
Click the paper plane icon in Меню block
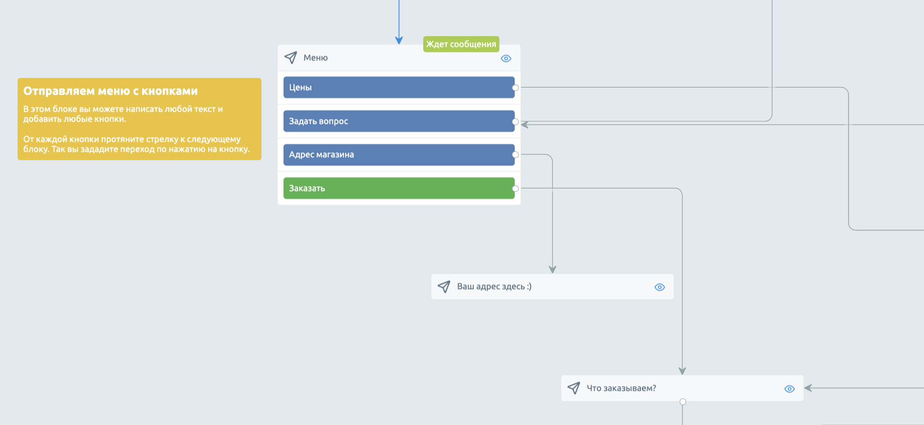tap(291, 58)
